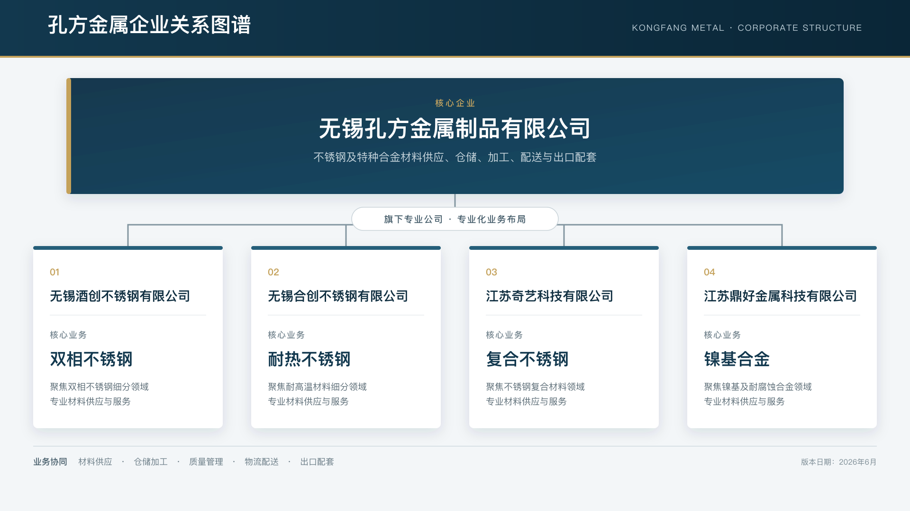Select 无锡酒创不锈钢有限公司 company name
This screenshot has width=910, height=511.
120,296
